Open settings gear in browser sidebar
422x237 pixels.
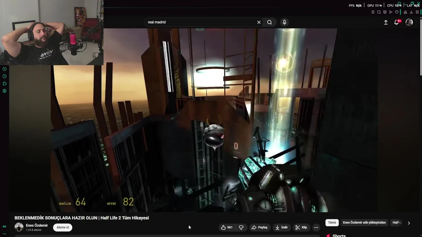[5, 91]
